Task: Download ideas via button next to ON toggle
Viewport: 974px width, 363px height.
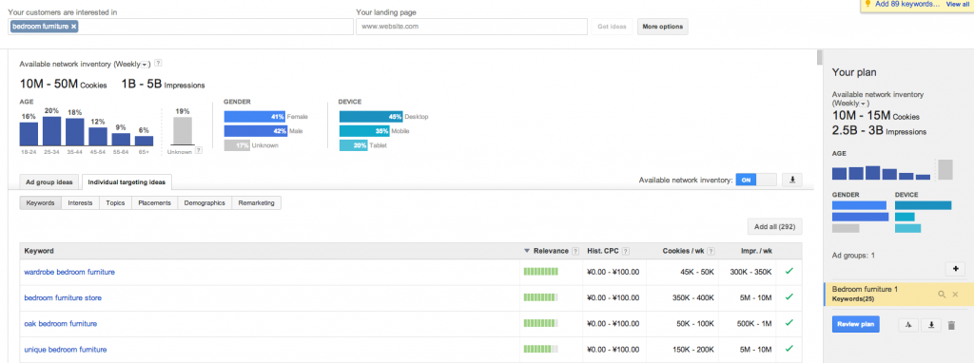Action: (x=792, y=180)
